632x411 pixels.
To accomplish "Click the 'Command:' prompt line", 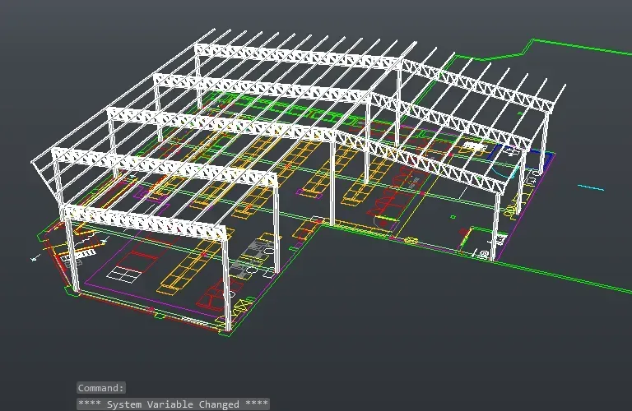I will 100,388.
